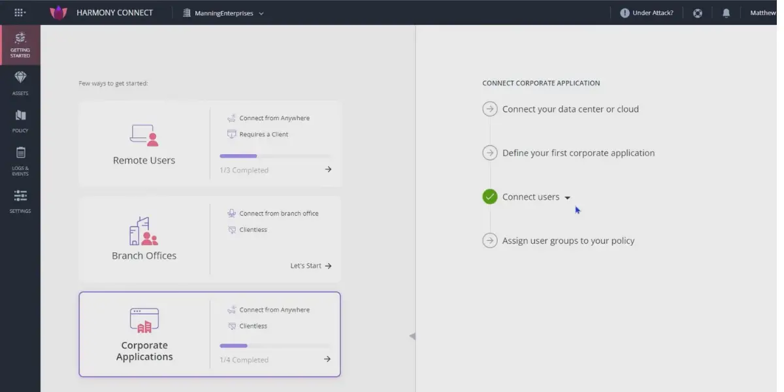Screen dimensions: 784x392
Task: Click arrow circle for Assign user groups
Action: tap(490, 240)
